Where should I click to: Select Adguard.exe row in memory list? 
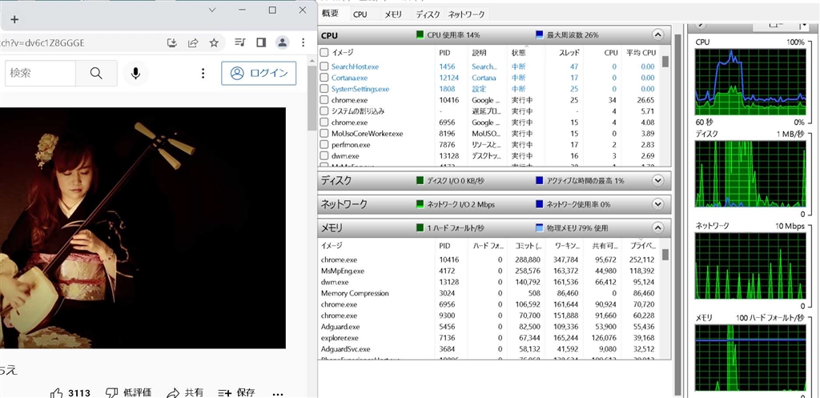click(x=489, y=327)
